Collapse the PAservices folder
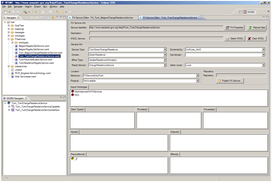This screenshot has height=182, width=272. (x=8, y=39)
